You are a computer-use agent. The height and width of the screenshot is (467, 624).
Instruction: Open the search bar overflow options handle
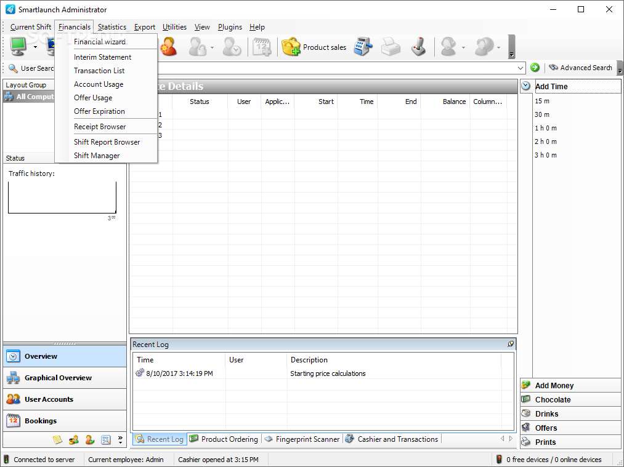click(620, 68)
